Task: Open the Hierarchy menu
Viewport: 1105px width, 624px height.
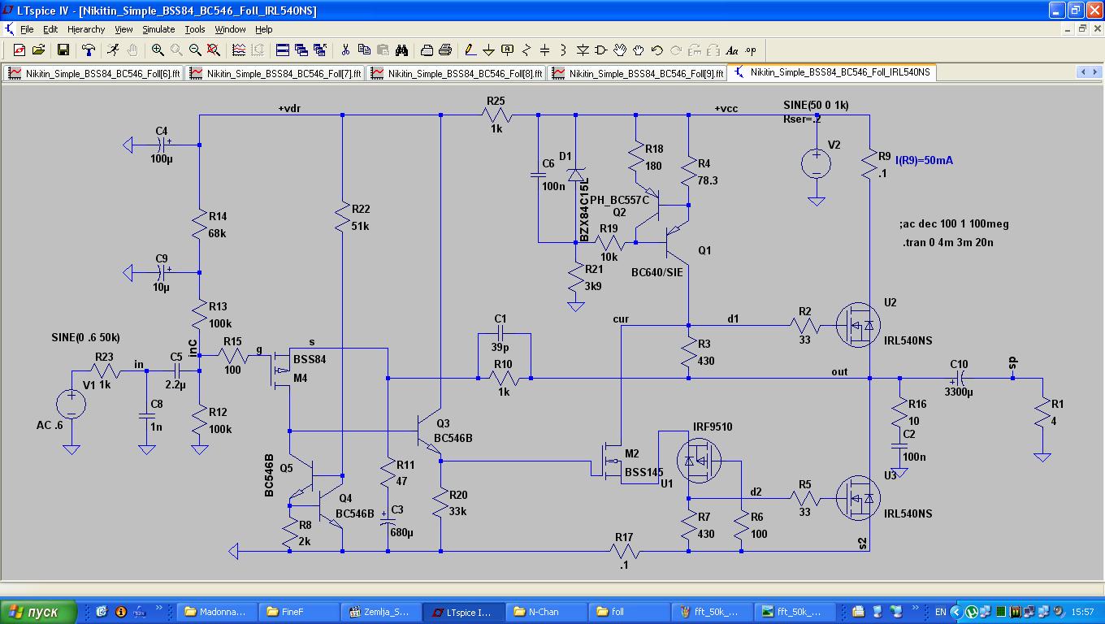Action: pos(86,29)
